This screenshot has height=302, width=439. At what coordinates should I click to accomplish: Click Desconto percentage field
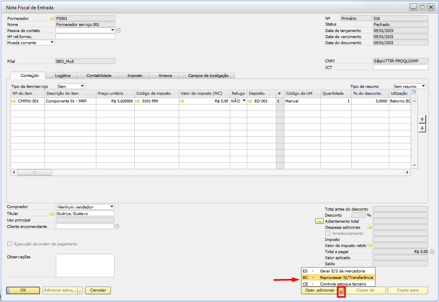coord(358,215)
